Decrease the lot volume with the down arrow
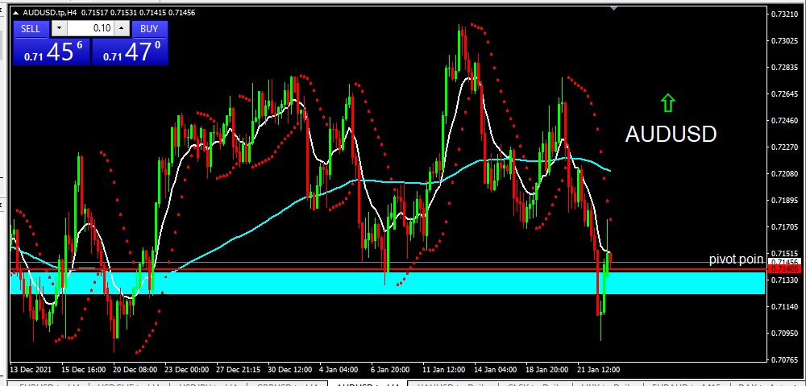 point(59,29)
